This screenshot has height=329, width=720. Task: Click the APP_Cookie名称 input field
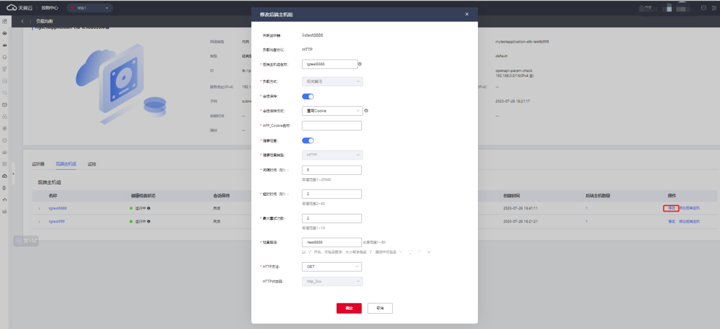point(332,125)
